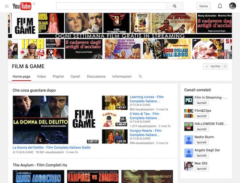
Task: Subscribe to Nedra Sturm channel
Action: [x=201, y=142]
